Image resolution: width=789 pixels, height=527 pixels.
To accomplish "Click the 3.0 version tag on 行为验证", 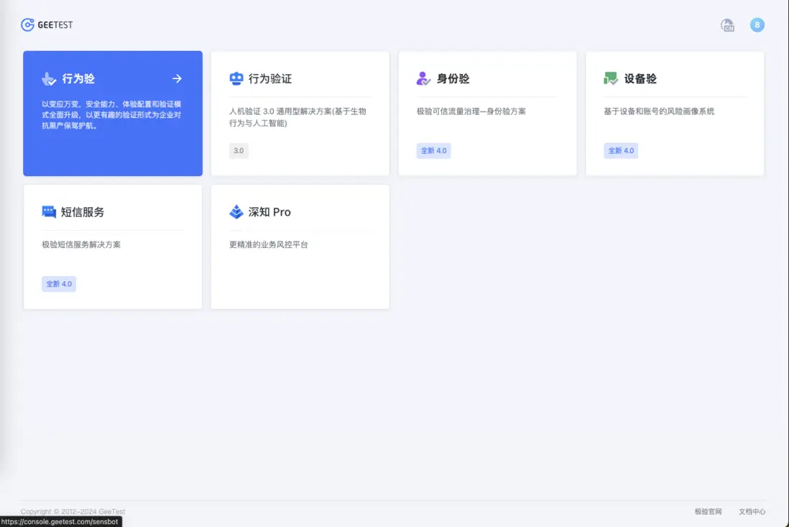I will click(239, 151).
